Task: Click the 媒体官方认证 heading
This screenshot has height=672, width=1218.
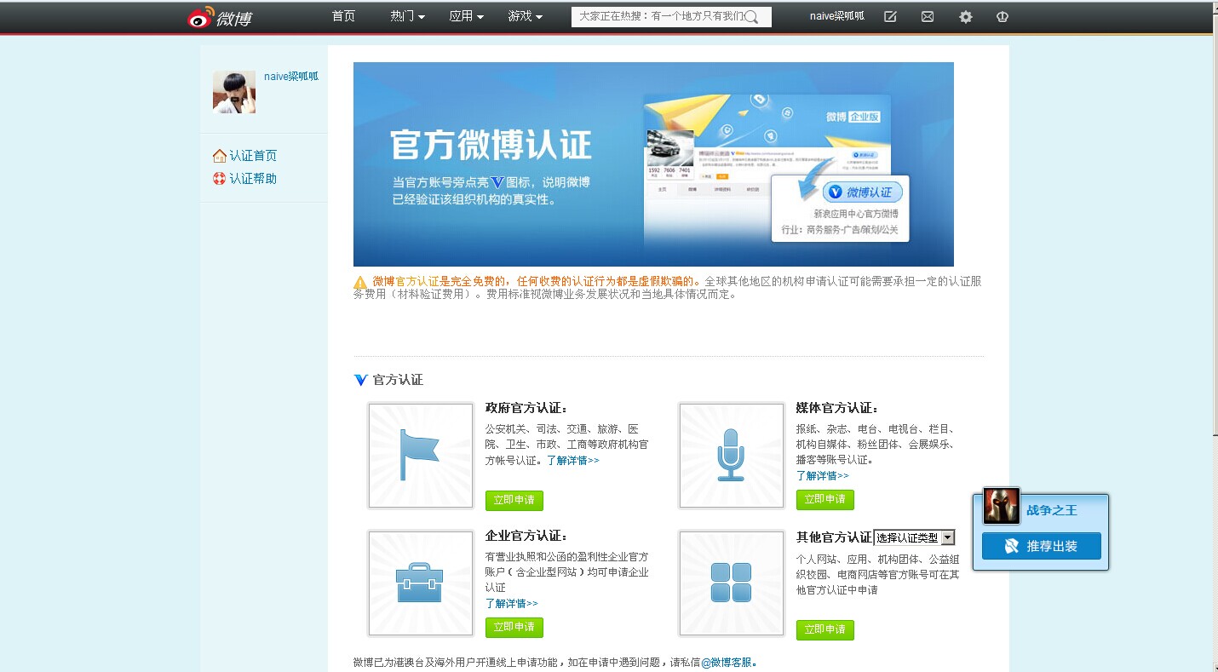Action: click(837, 408)
